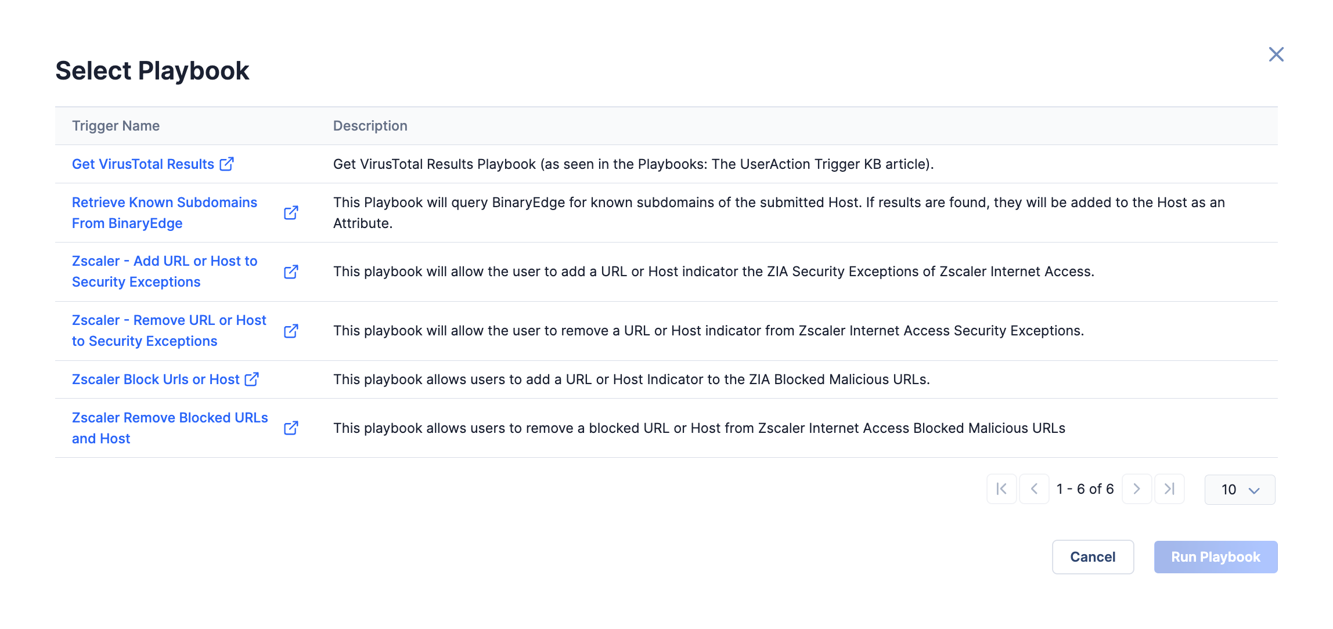
Task: Close the Select Playbook dialog
Action: click(x=1276, y=53)
